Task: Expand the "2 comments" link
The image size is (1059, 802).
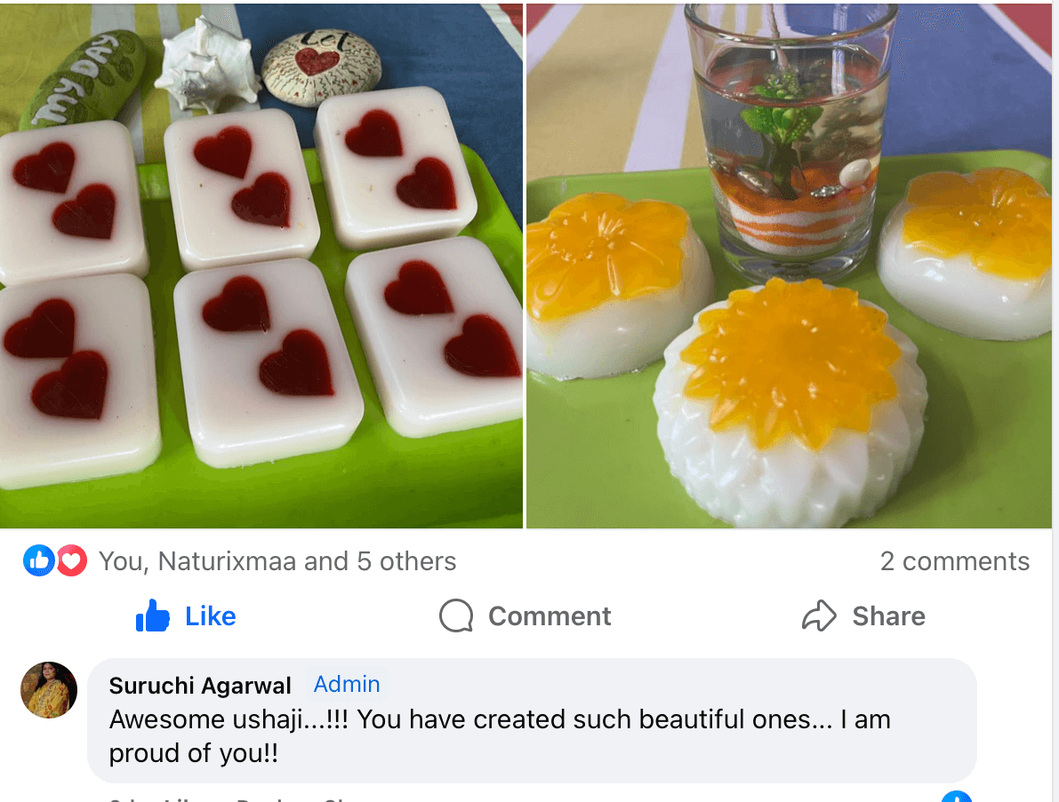Action: [954, 561]
